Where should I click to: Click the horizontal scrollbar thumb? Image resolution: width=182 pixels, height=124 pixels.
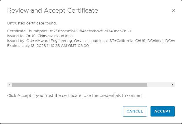(x=79, y=85)
